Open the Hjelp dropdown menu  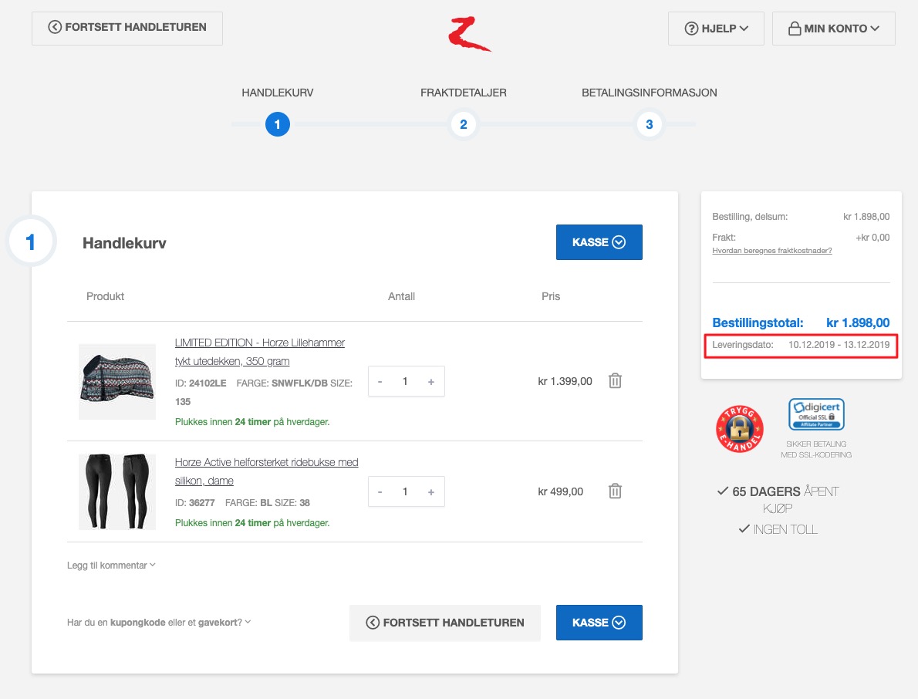pos(716,29)
